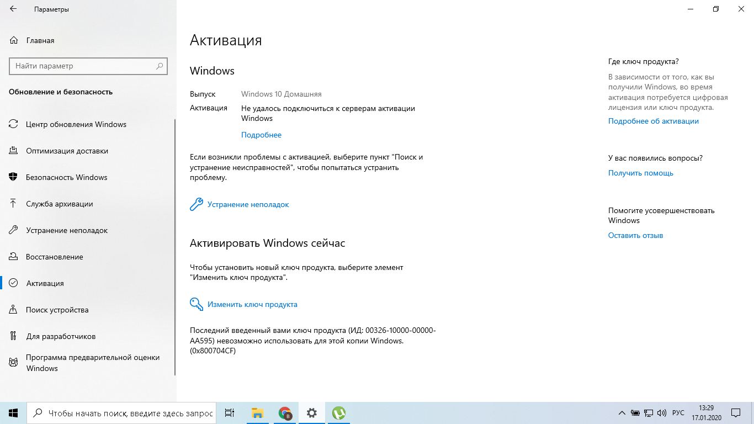Click the Подробнее link under activation status
Image resolution: width=754 pixels, height=424 pixels.
tap(261, 135)
